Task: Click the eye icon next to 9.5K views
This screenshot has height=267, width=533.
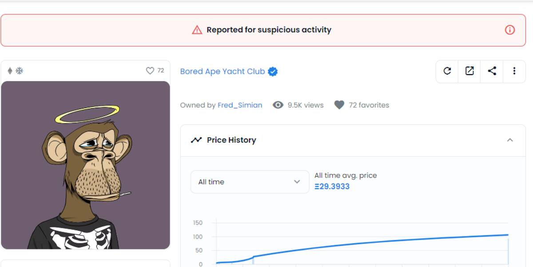Action: 278,105
